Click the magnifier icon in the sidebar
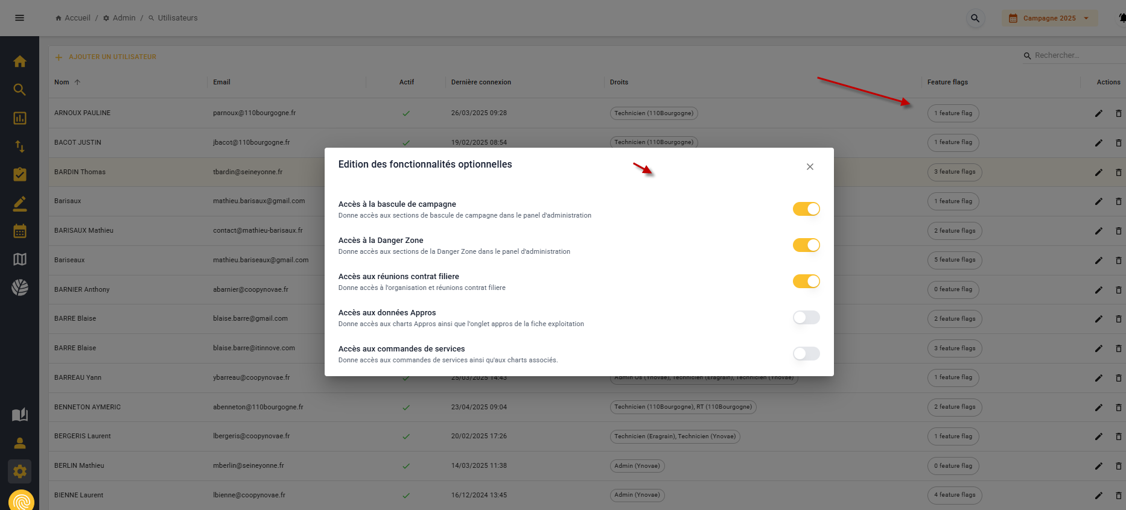 coord(20,90)
